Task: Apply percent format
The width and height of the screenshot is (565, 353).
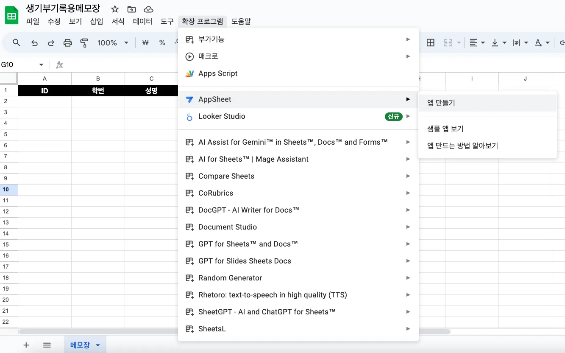Action: 162,43
